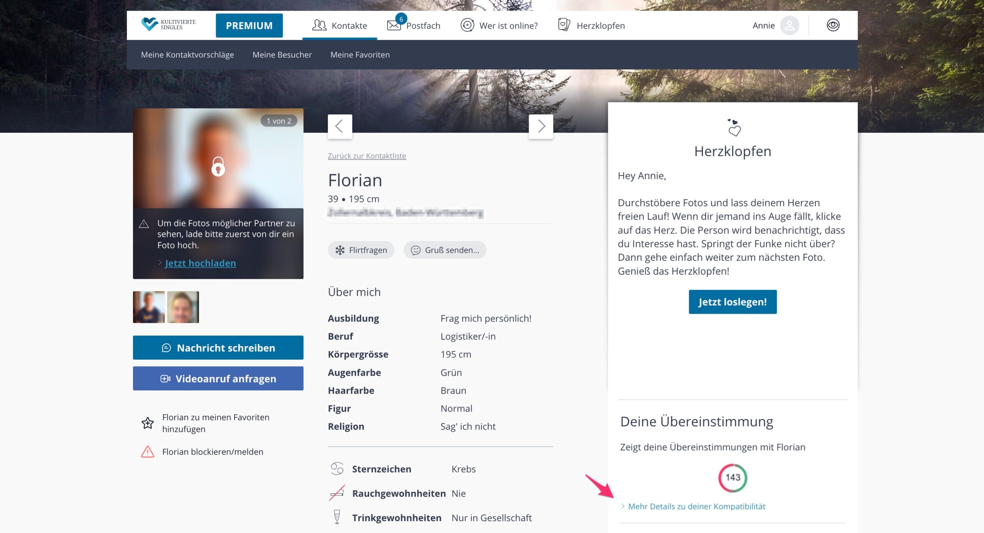984x533 pixels.
Task: Select the second photo thumbnail
Action: point(183,307)
